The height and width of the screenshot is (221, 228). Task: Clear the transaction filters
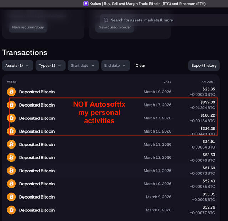pyautogui.click(x=140, y=65)
